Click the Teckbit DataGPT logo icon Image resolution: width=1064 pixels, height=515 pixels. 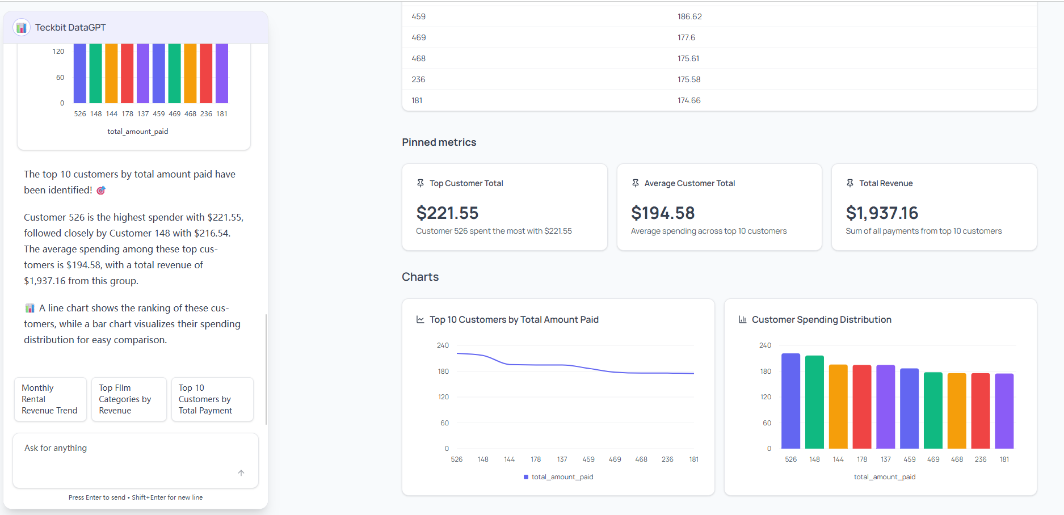click(x=21, y=27)
